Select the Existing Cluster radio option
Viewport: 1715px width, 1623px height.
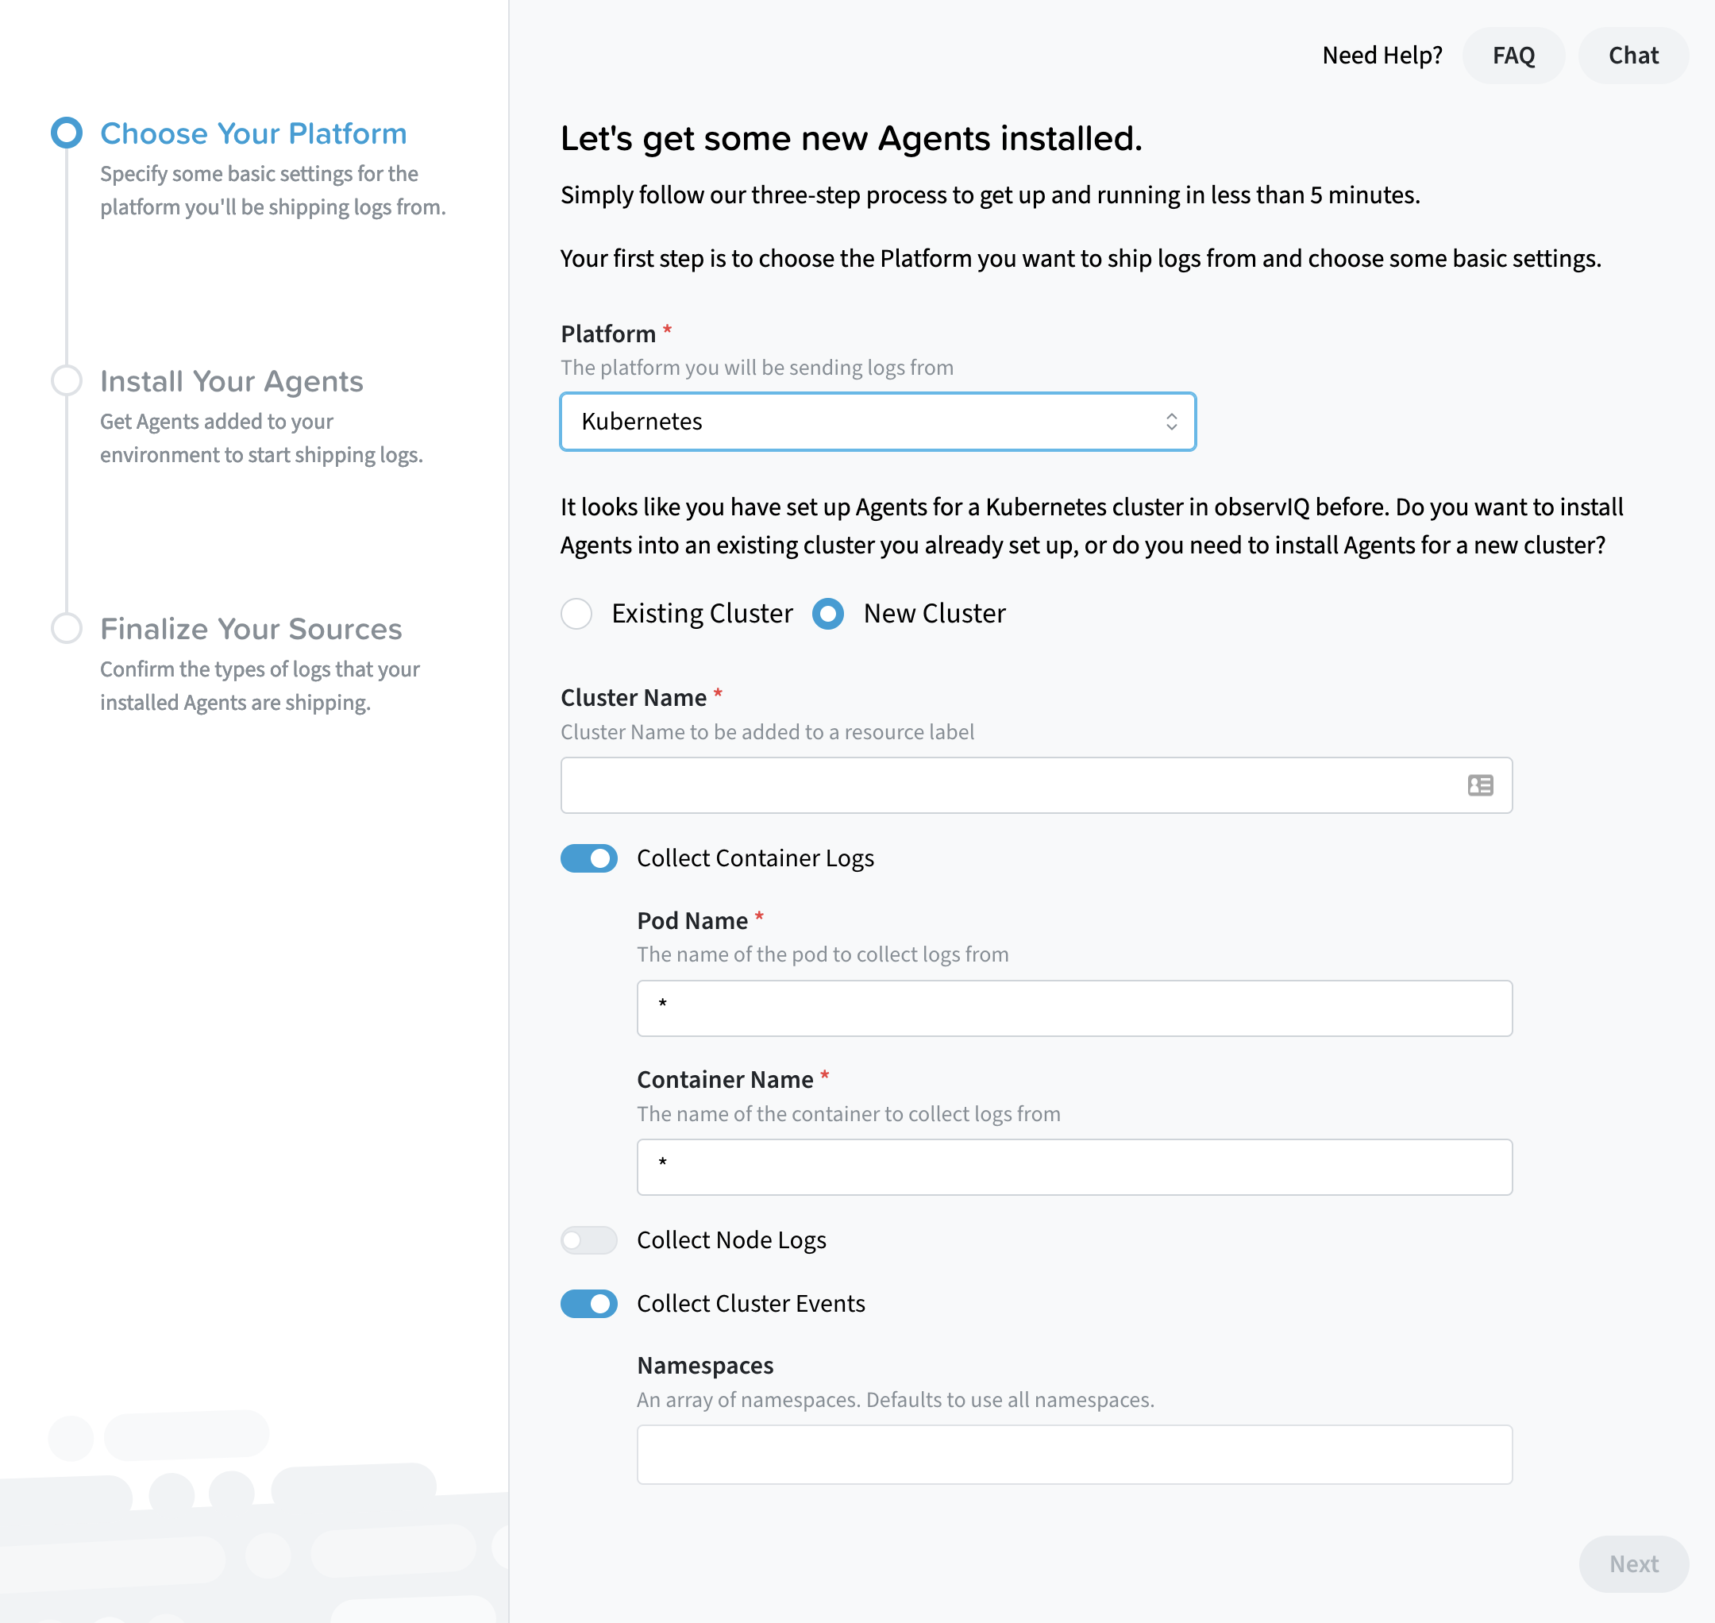(x=576, y=613)
